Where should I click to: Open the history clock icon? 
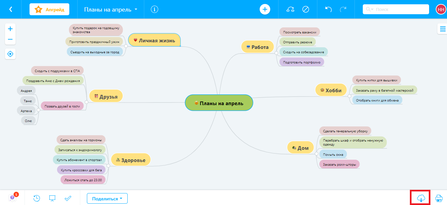click(37, 198)
